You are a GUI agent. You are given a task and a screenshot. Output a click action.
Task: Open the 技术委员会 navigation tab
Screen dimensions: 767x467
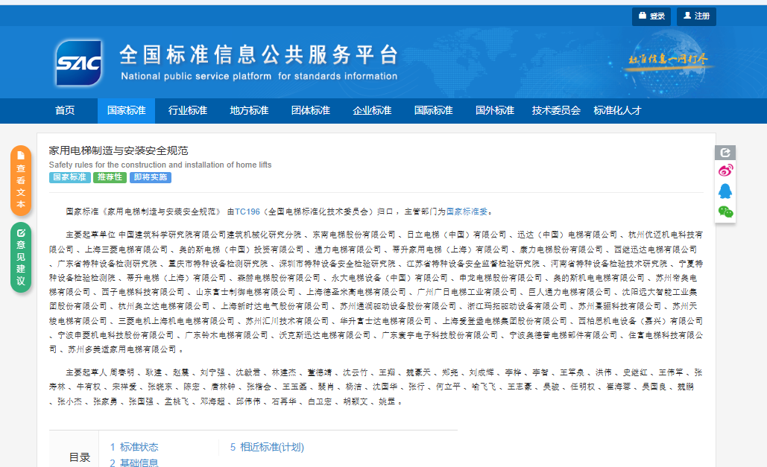click(556, 110)
